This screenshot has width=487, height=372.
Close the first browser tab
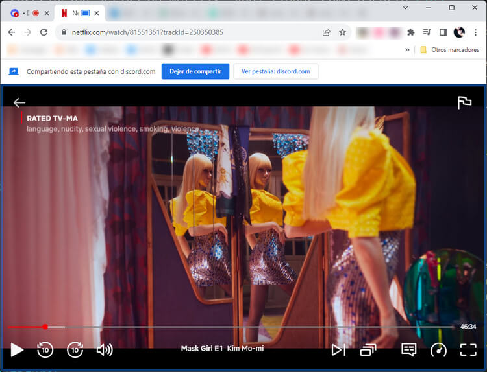(x=47, y=13)
